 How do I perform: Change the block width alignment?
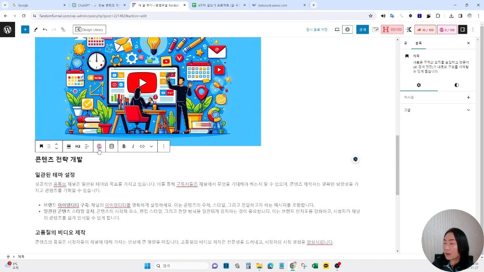click(x=69, y=146)
